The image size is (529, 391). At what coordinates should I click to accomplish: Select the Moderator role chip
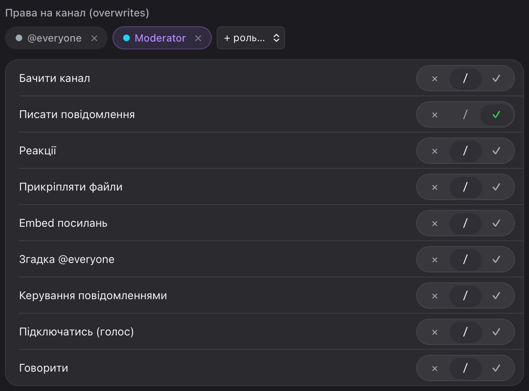(x=162, y=38)
